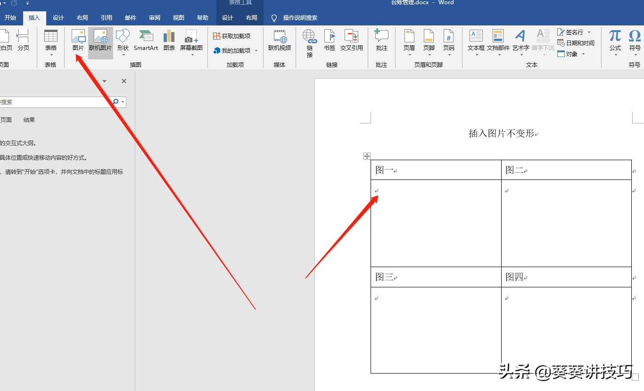Open the 签名行 dropdown arrow

coord(589,32)
